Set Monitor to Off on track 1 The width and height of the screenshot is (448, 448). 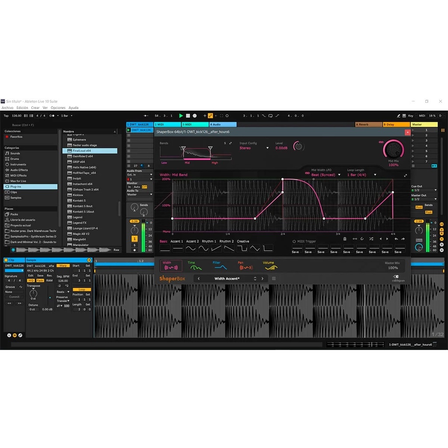coord(144,187)
